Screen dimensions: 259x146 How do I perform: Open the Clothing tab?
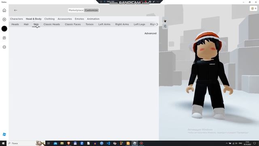coord(49,19)
